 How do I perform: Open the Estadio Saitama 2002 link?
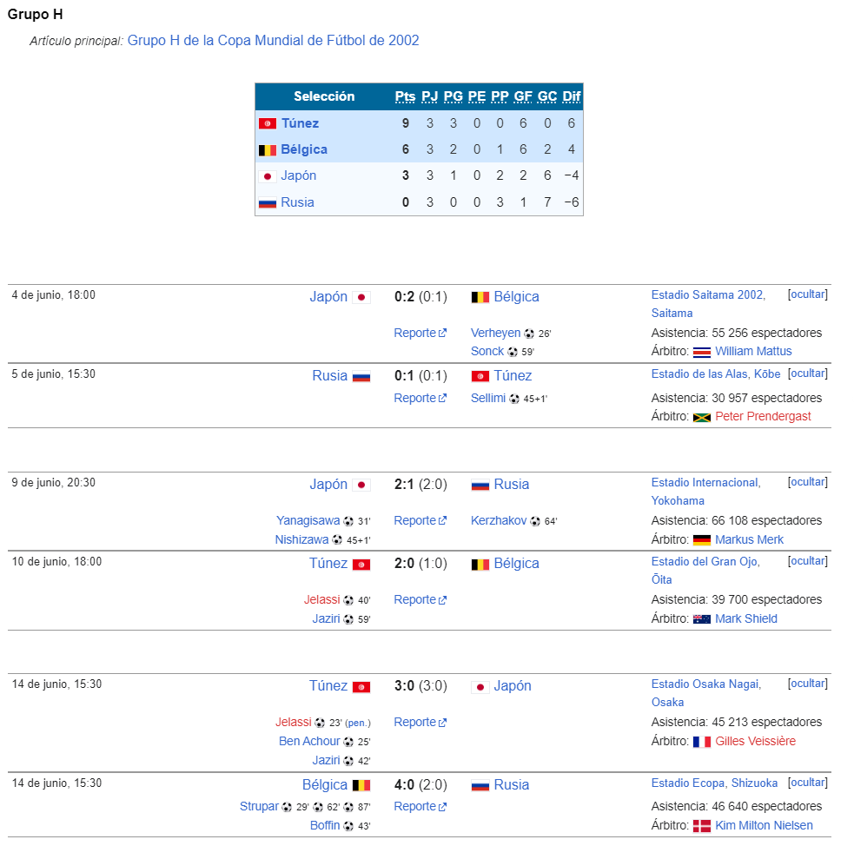[708, 295]
